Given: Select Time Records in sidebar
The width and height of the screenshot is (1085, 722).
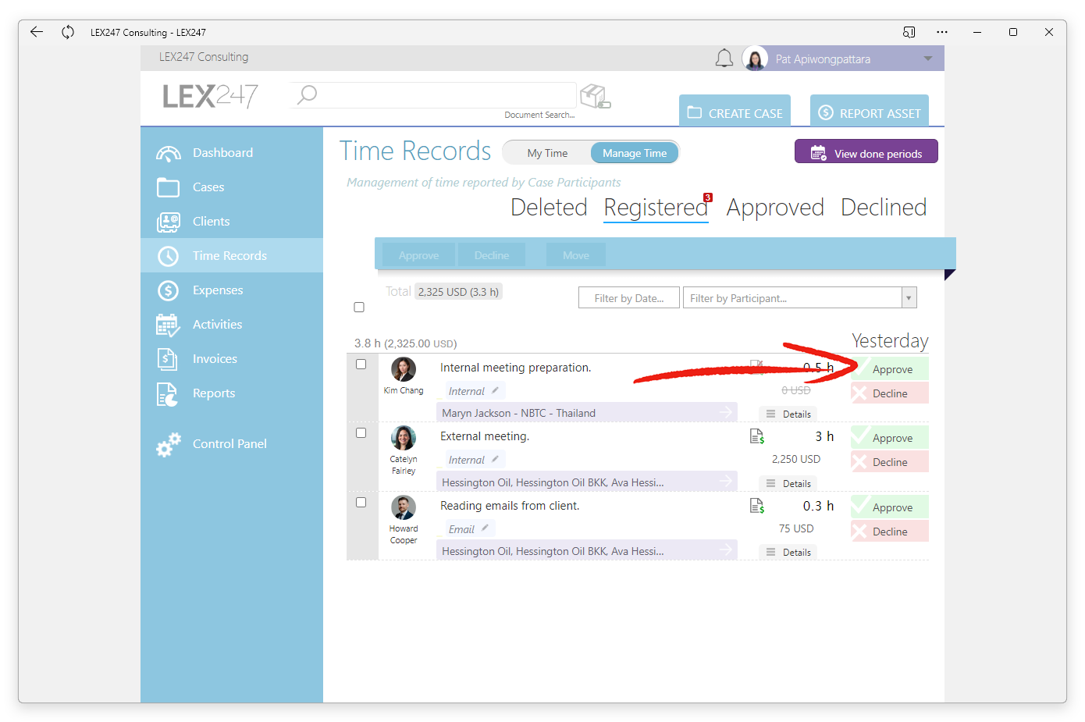Looking at the screenshot, I should pos(232,255).
